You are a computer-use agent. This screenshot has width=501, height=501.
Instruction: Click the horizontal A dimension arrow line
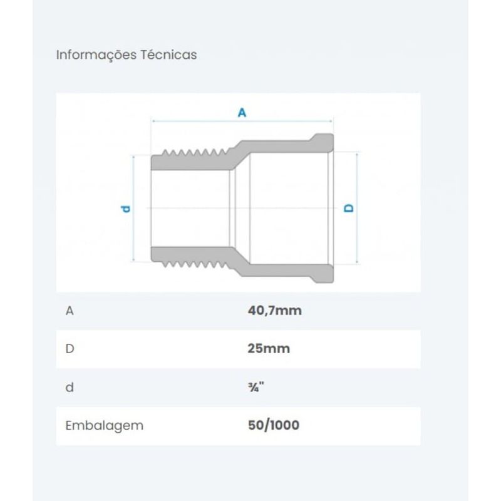tap(242, 121)
